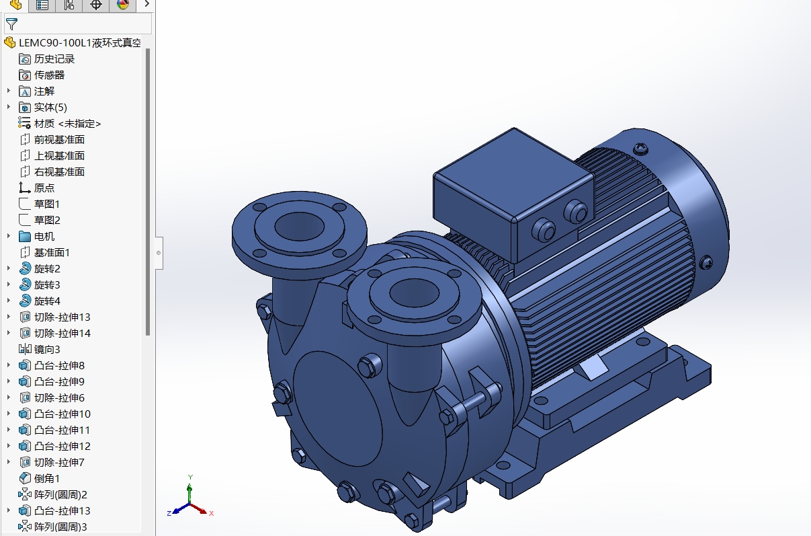This screenshot has height=536, width=811.
Task: Click the XYZ orientation triad
Action: [189, 496]
